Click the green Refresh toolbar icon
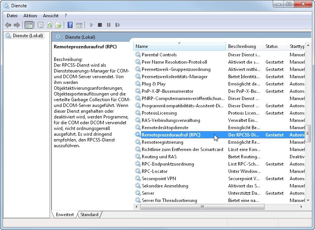 point(50,25)
